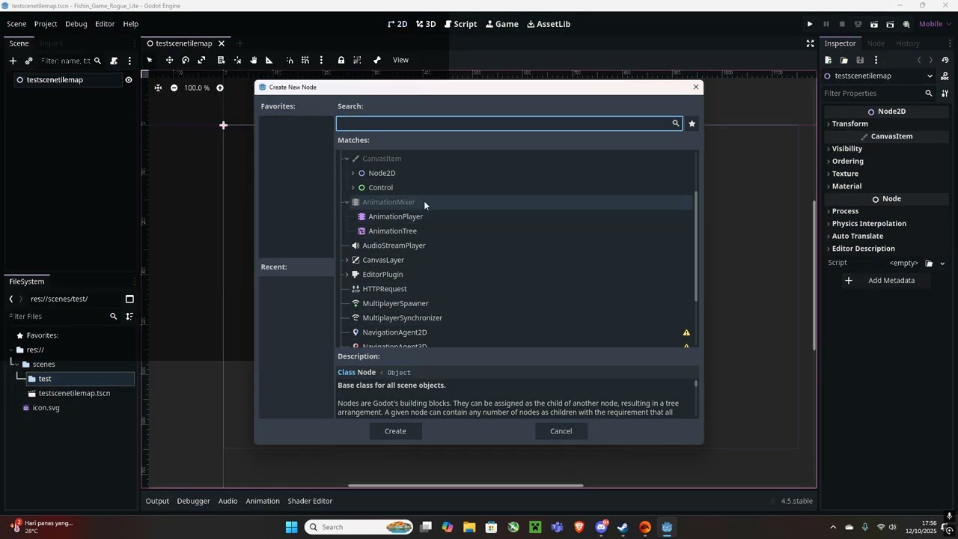Select the Select Mode arrow tool
This screenshot has width=958, height=539.
point(150,60)
